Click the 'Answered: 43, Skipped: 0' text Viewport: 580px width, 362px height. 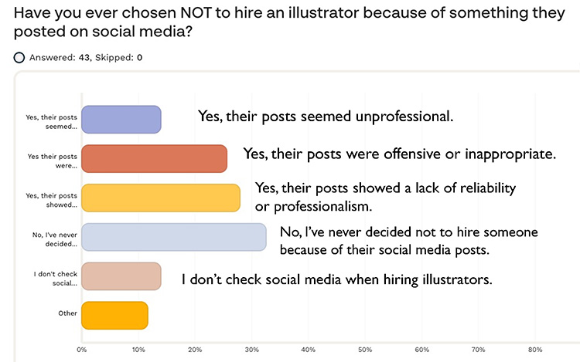pyautogui.click(x=85, y=57)
